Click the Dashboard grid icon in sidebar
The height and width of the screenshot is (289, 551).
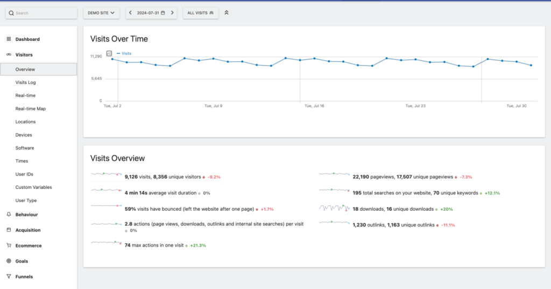click(x=9, y=39)
